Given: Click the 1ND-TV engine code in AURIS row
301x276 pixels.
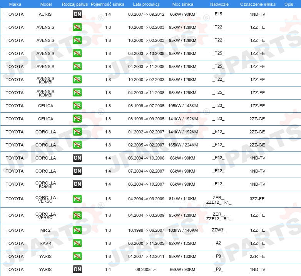Looking at the screenshot, I should tap(258, 14).
